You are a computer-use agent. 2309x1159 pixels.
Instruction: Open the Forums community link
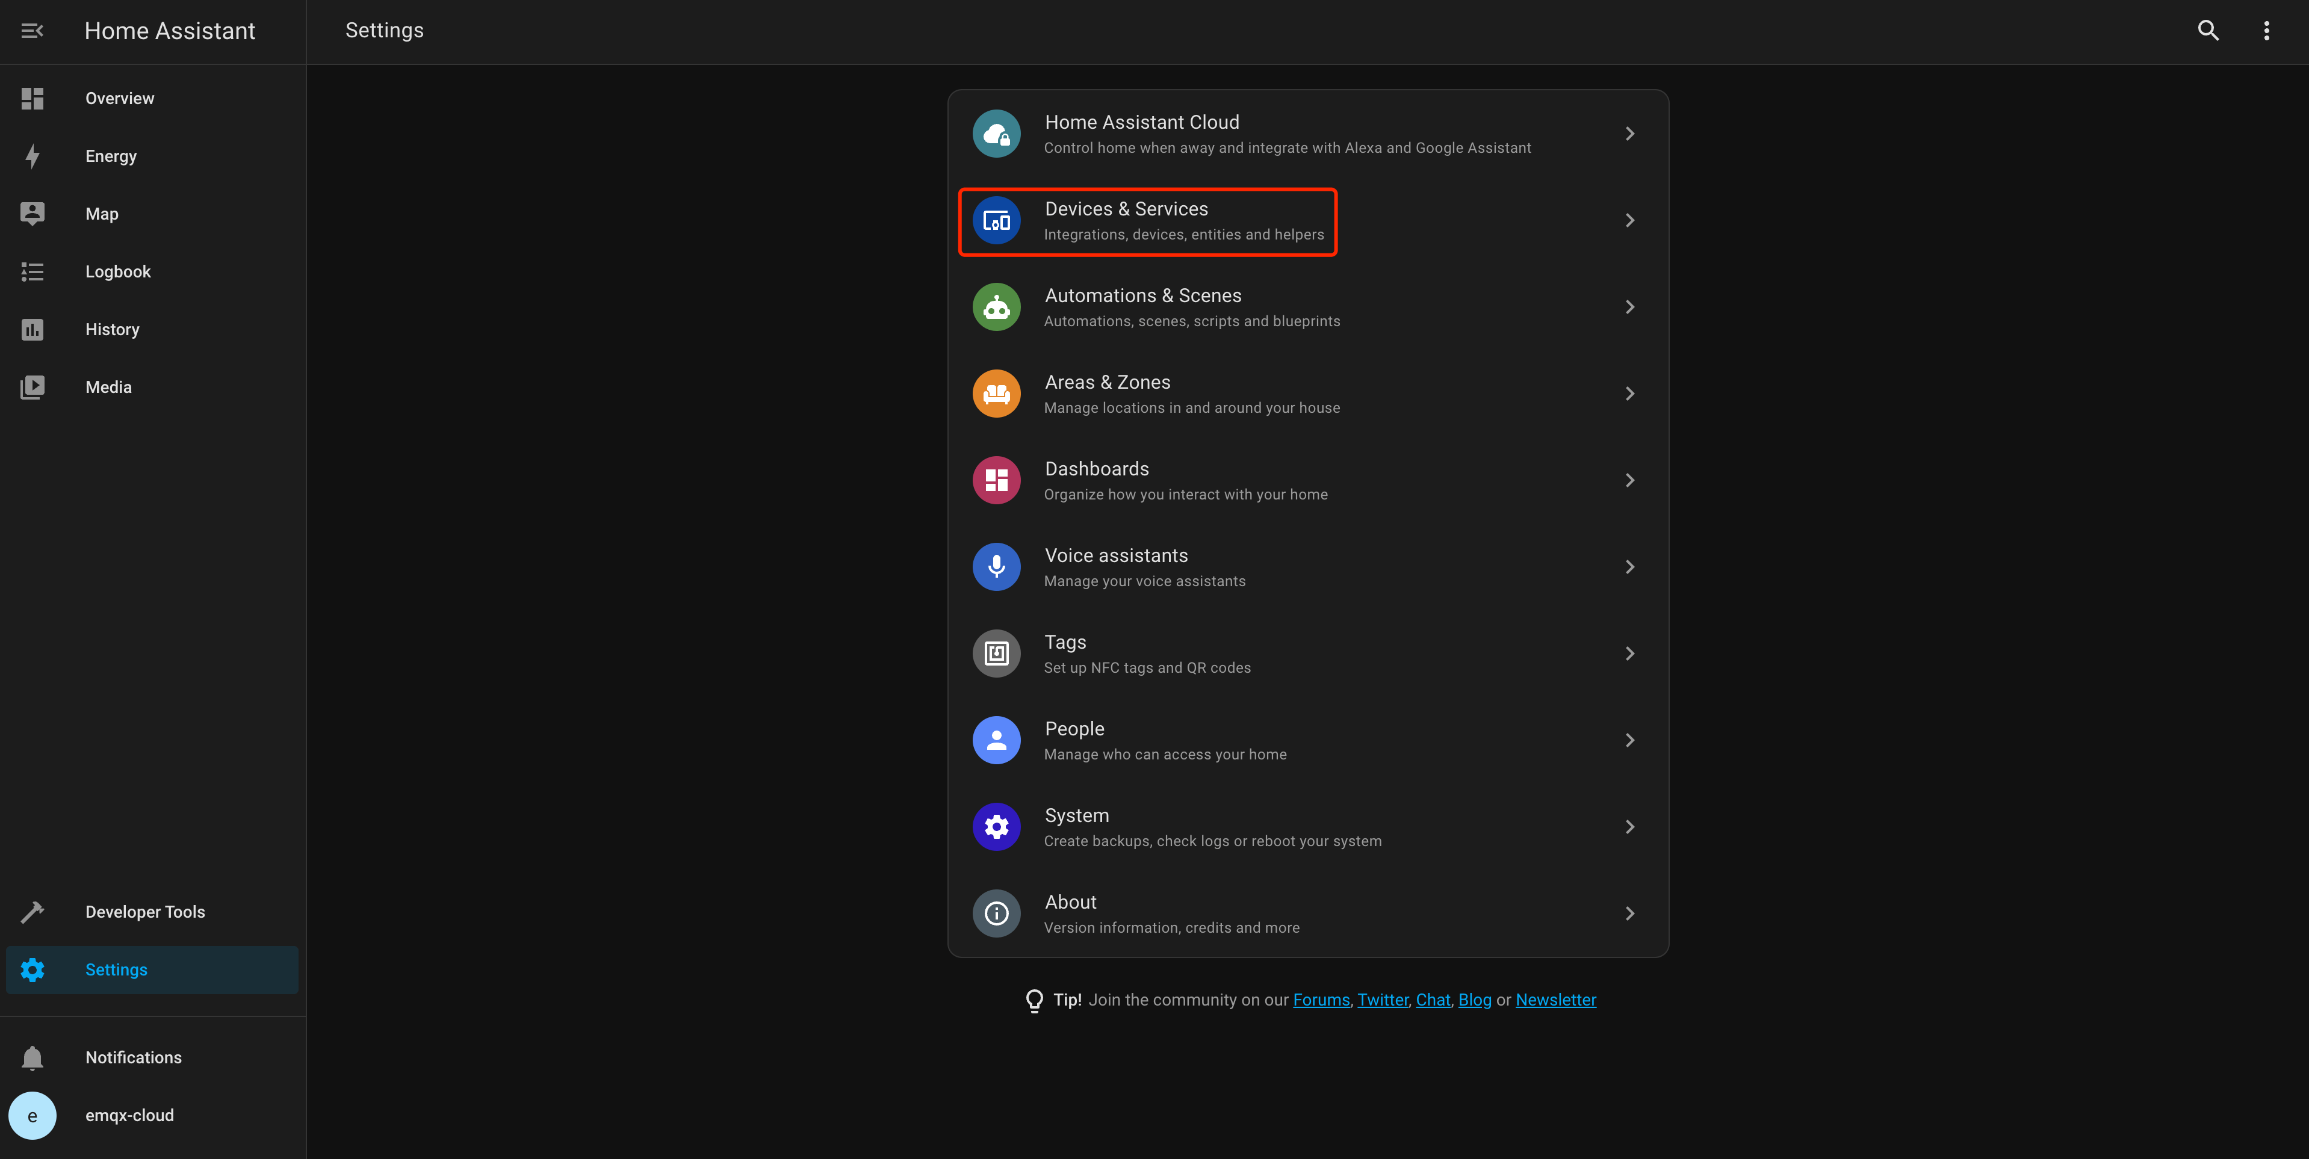click(1321, 1000)
